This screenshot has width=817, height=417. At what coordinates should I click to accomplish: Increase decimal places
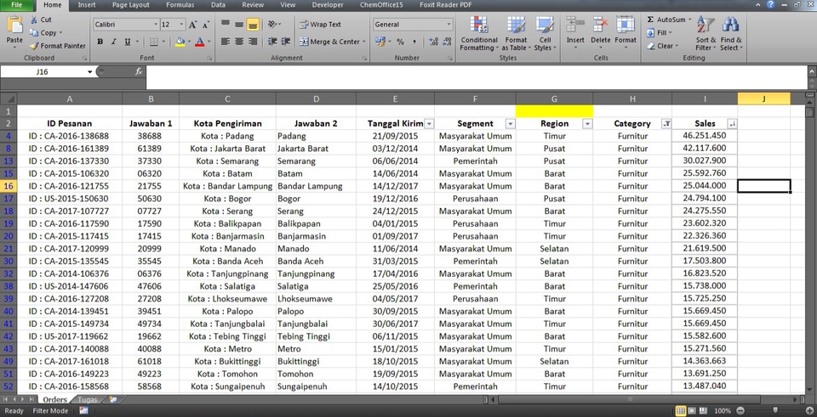(433, 42)
